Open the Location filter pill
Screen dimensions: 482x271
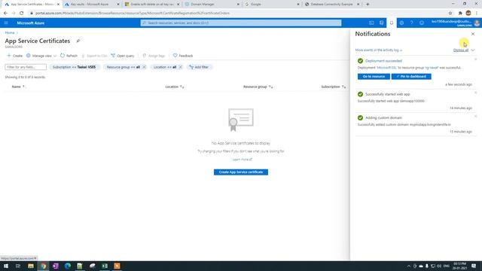(165, 67)
